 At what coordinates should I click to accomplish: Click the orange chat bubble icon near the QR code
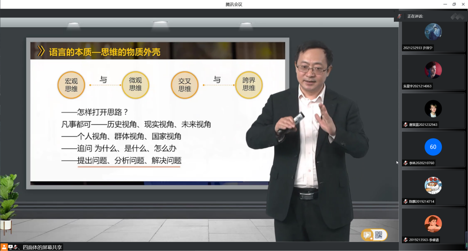[368, 235]
